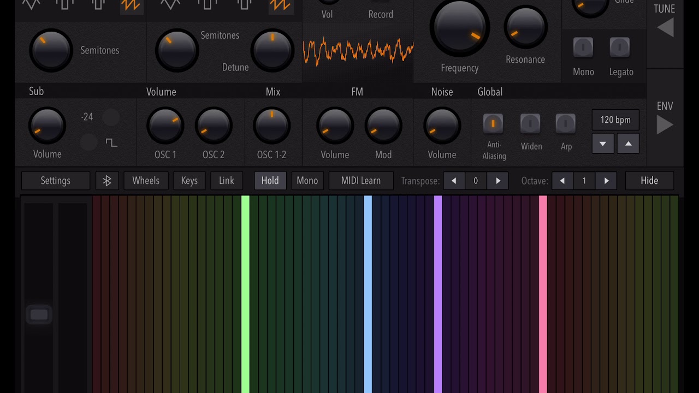
Task: Click Transpose right arrow
Action: tap(498, 181)
